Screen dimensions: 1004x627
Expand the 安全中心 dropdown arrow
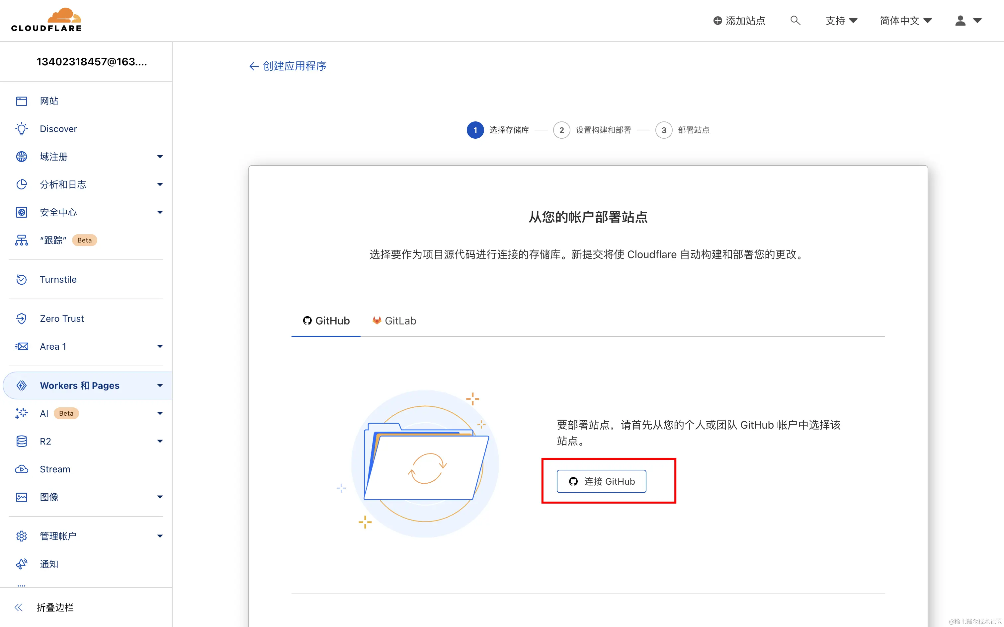(160, 212)
